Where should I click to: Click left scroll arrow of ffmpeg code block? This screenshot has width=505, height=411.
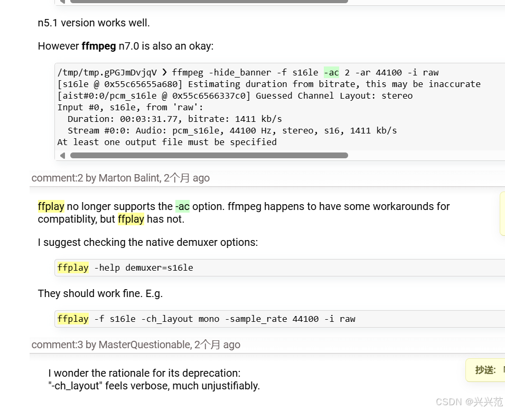pyautogui.click(x=62, y=156)
